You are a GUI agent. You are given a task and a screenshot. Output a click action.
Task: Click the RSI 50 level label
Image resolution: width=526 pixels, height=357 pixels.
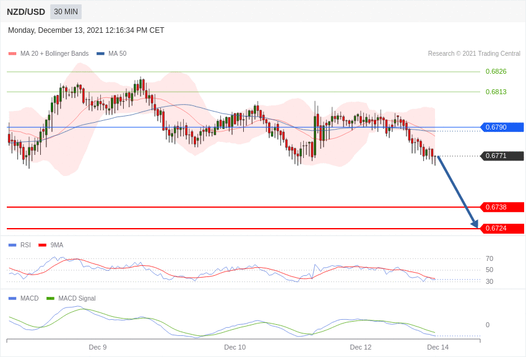click(489, 270)
